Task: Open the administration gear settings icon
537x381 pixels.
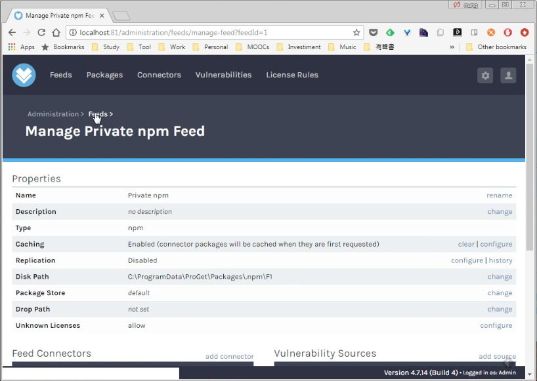Action: 485,75
